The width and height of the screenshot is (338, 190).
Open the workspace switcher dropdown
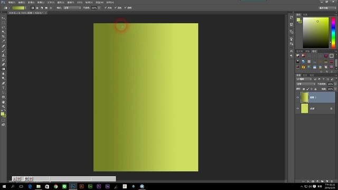327,8
